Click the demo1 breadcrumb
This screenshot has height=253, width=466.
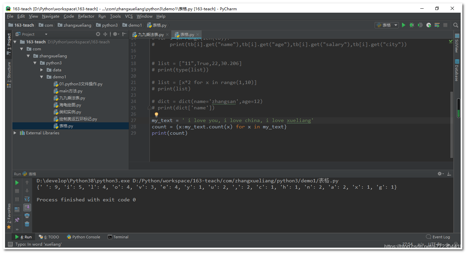tap(132, 25)
